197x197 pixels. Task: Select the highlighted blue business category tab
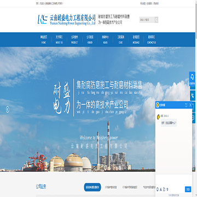coord(92,187)
